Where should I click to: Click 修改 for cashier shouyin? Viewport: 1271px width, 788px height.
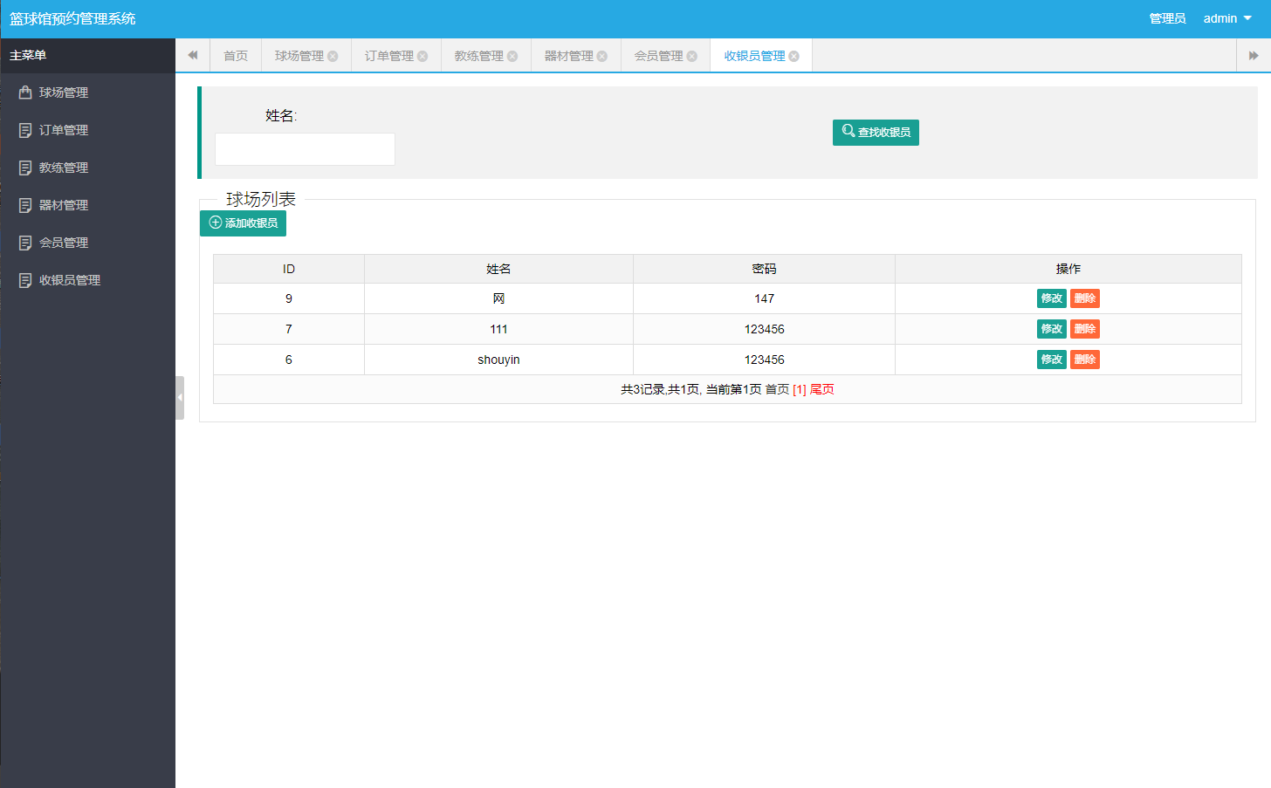click(x=1051, y=360)
